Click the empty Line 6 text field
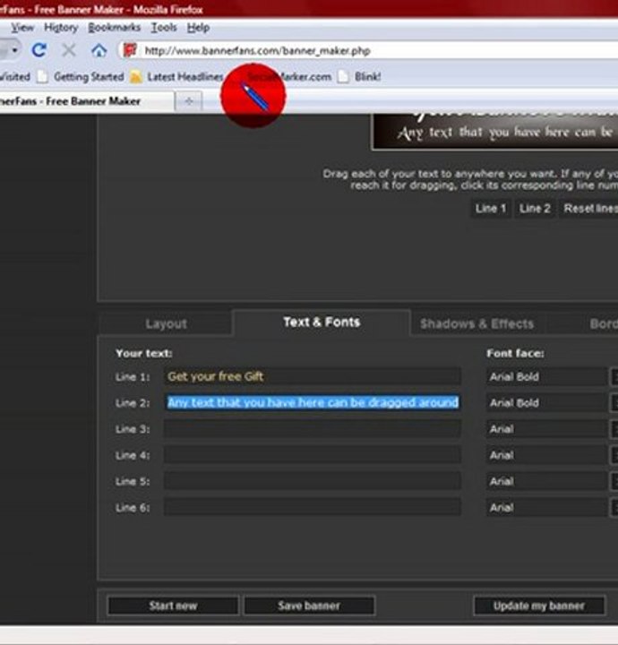Image resolution: width=618 pixels, height=645 pixels. [x=313, y=508]
